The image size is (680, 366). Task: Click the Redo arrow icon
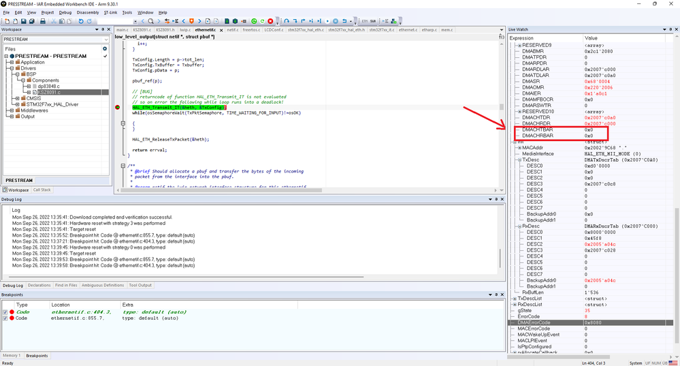[x=89, y=21]
